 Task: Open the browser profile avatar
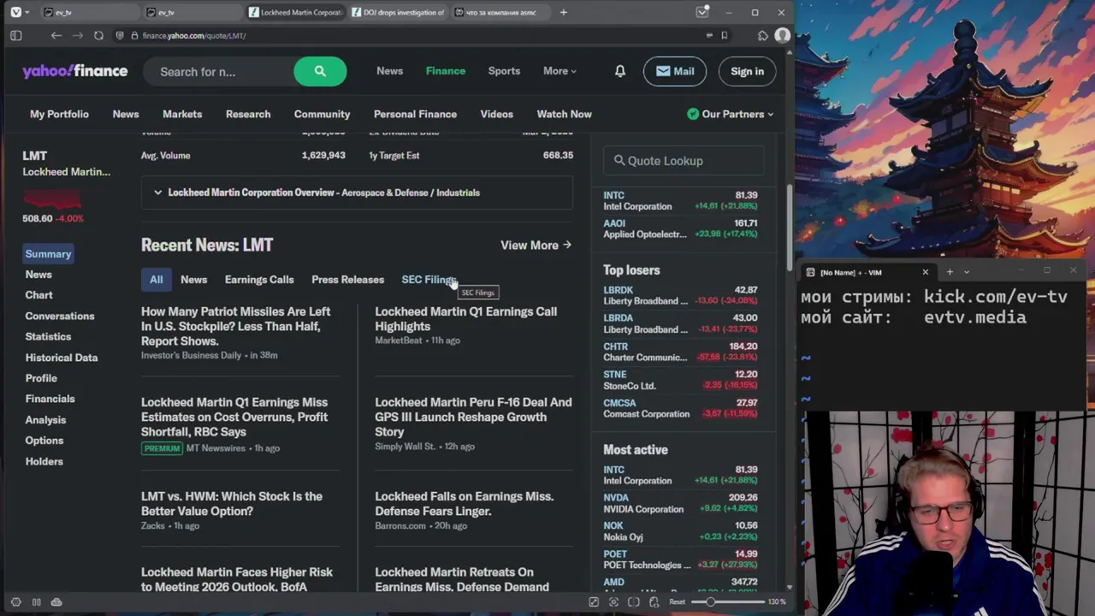782,35
